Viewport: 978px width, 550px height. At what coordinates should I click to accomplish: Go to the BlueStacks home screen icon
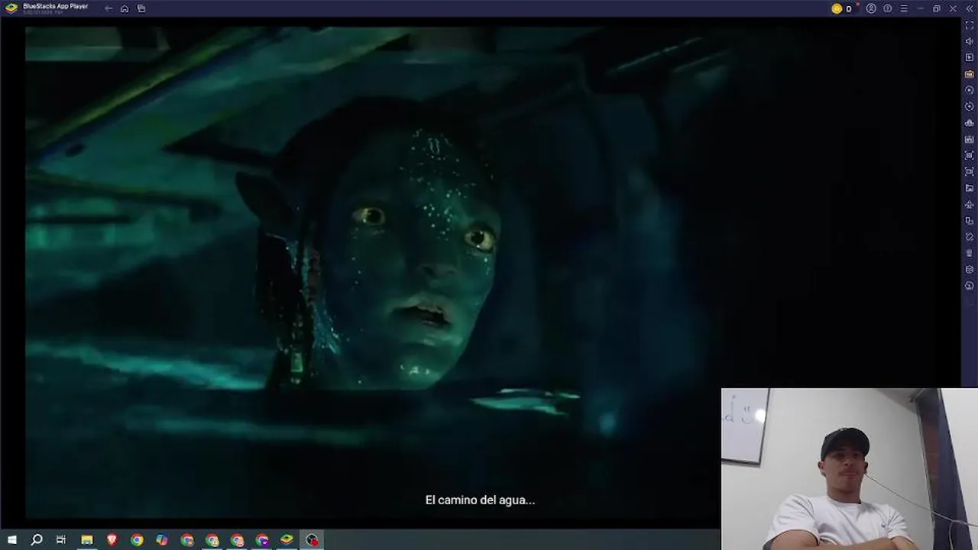click(x=125, y=8)
